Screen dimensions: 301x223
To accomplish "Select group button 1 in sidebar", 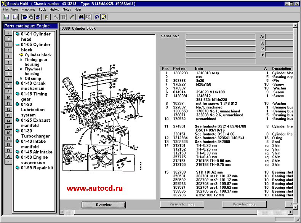I will 8,45.
